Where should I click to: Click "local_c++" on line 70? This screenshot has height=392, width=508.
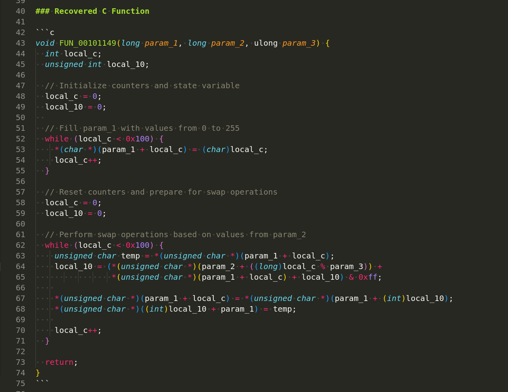point(76,330)
